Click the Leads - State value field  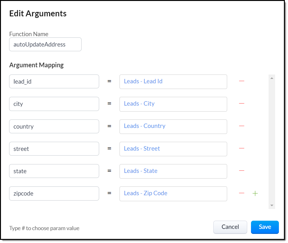(x=173, y=171)
